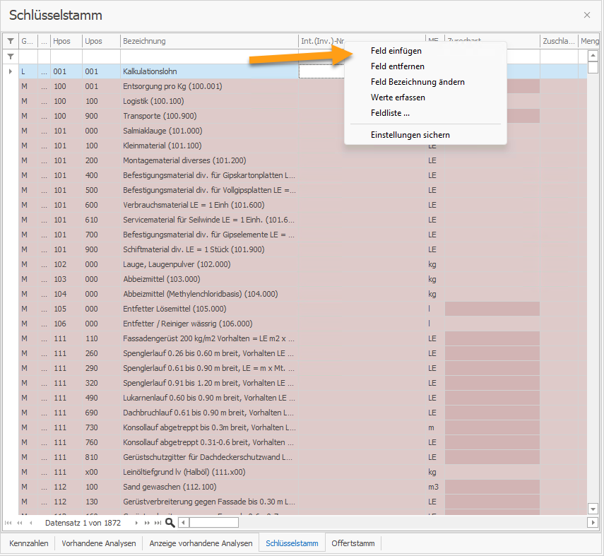This screenshot has height=556, width=604.
Task: Click the row indicator arrow of Kalkulationslohn
Action: 11,71
